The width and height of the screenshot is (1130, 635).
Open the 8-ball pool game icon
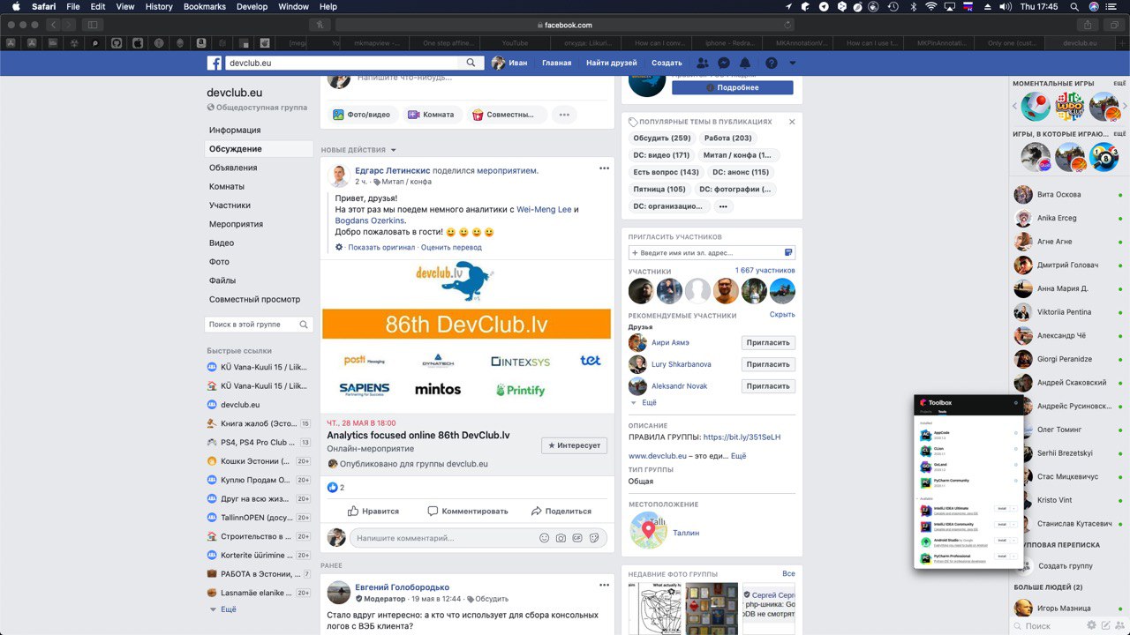[x=1104, y=157]
